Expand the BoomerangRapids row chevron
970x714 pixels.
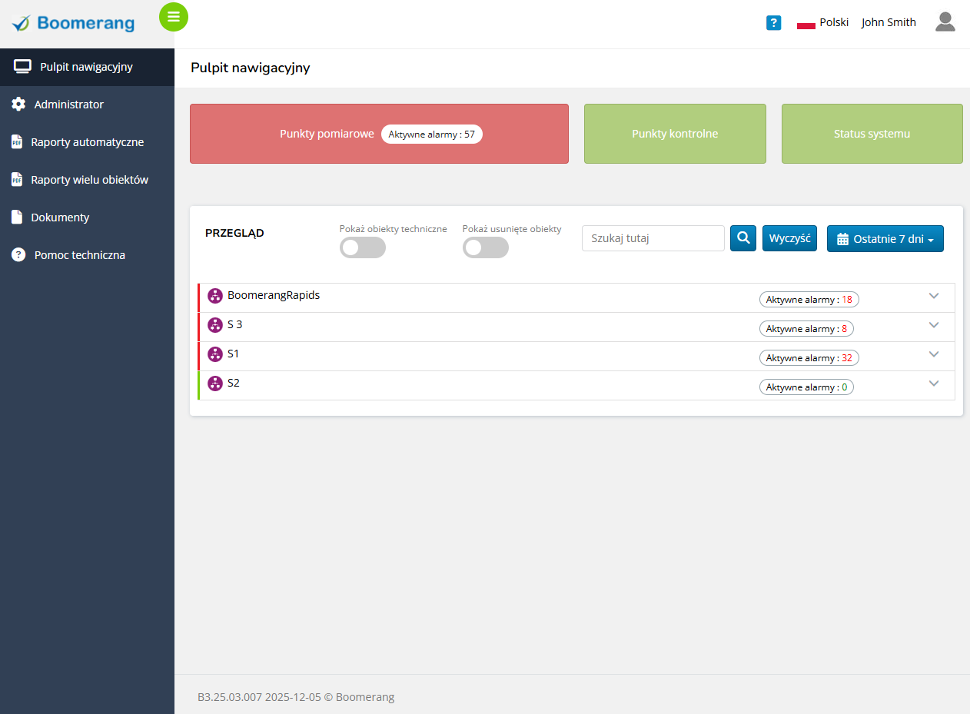point(934,296)
